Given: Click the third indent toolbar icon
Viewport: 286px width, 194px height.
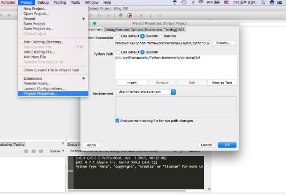Looking at the screenshot, I should [109, 16].
